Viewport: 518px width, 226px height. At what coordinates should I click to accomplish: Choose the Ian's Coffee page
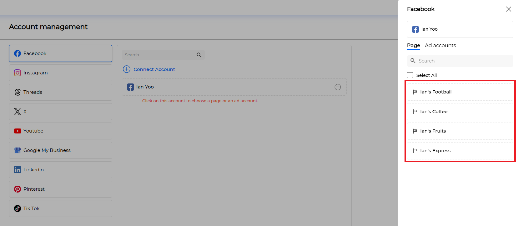pos(460,112)
